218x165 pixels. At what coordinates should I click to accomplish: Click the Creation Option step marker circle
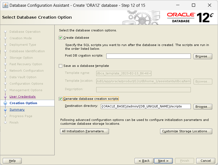tap(5, 103)
